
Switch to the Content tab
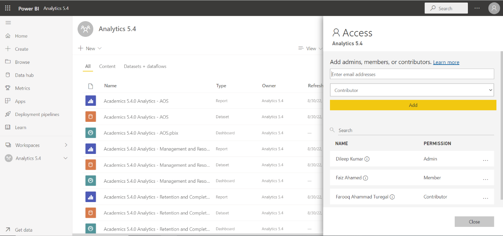[x=107, y=66]
